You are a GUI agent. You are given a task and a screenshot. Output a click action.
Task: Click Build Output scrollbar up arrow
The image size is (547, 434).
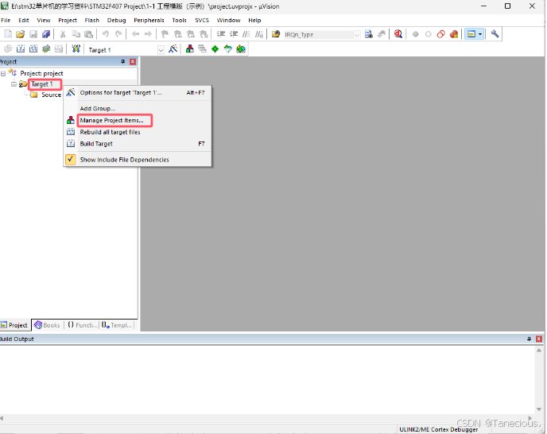(x=539, y=350)
